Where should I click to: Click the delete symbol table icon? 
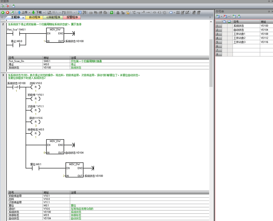click(x=225, y=16)
